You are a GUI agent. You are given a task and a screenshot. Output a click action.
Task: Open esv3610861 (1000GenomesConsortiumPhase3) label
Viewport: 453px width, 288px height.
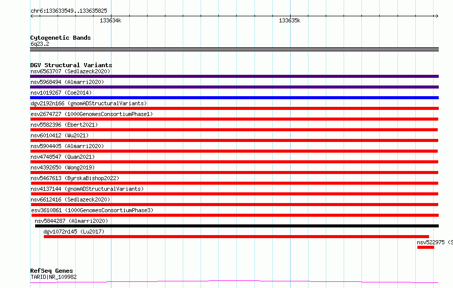pyautogui.click(x=92, y=210)
